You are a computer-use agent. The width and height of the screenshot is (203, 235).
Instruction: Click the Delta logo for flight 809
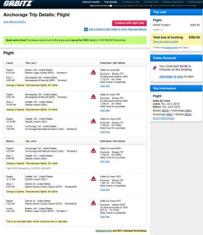[93, 72]
